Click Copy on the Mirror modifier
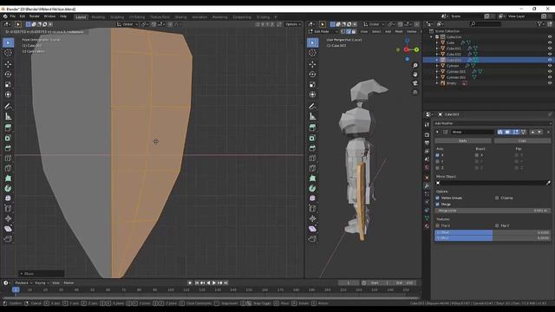 click(x=522, y=140)
